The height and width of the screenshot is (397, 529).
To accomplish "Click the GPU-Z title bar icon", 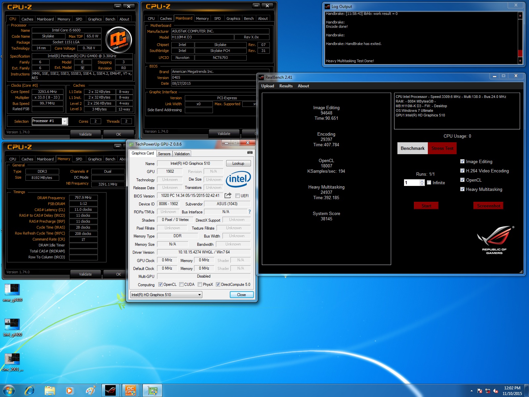I will click(131, 144).
